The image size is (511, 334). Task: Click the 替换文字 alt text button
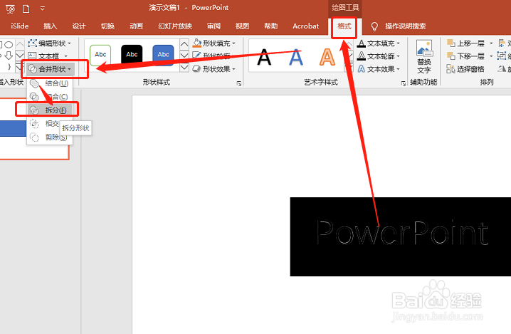tap(424, 57)
